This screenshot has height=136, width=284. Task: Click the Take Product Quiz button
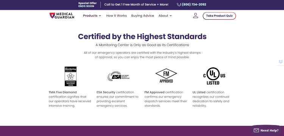(x=219, y=16)
